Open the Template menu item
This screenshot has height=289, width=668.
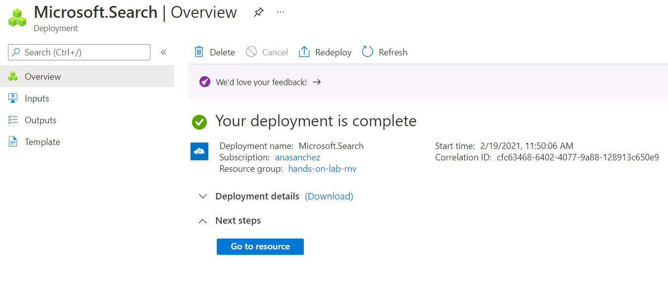pos(87,142)
